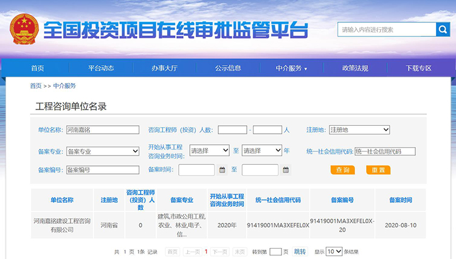Open 办事大厅 menu item
456x259 pixels.
coord(164,68)
